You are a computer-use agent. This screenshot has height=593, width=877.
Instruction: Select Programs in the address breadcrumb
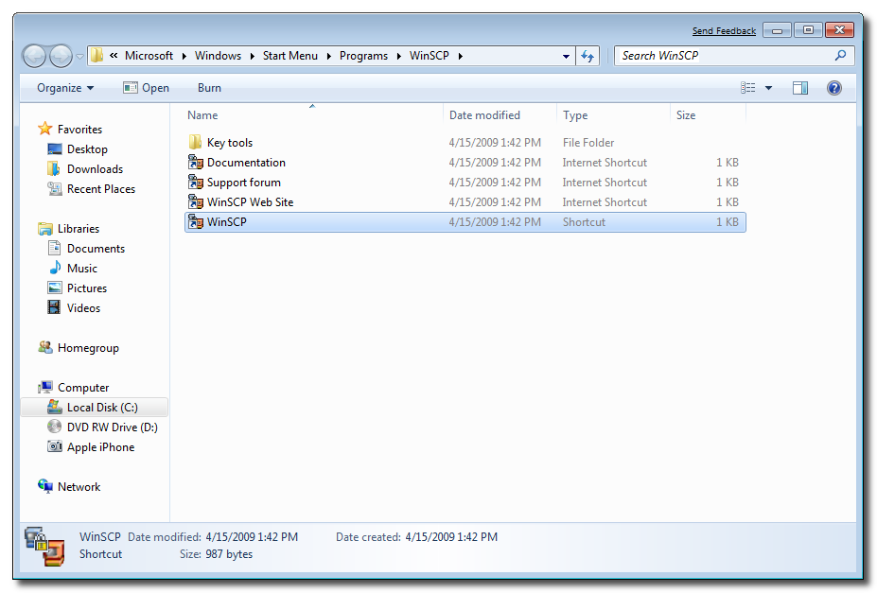(x=363, y=56)
